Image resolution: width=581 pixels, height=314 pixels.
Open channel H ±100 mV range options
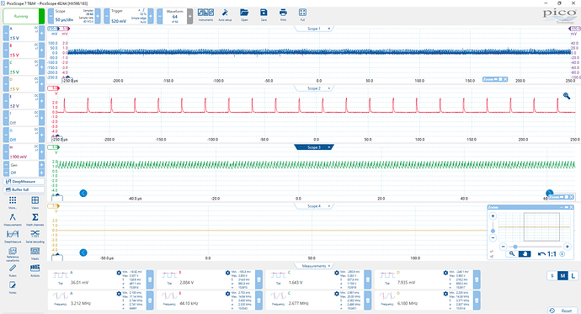click(x=24, y=152)
